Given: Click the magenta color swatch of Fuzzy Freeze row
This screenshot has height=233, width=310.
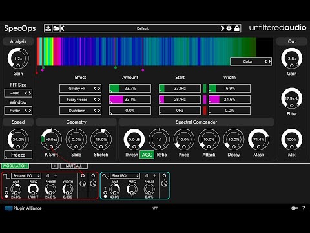Looking at the screenshot, I should tap(205, 100).
